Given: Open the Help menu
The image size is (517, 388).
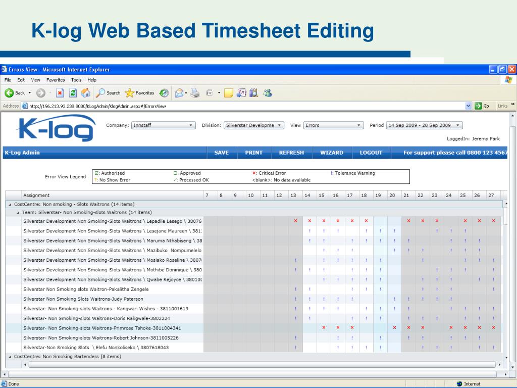Looking at the screenshot, I should coord(92,80).
